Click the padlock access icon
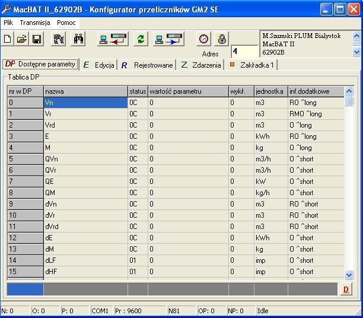Image resolution: width=363 pixels, height=318 pixels. click(x=222, y=39)
